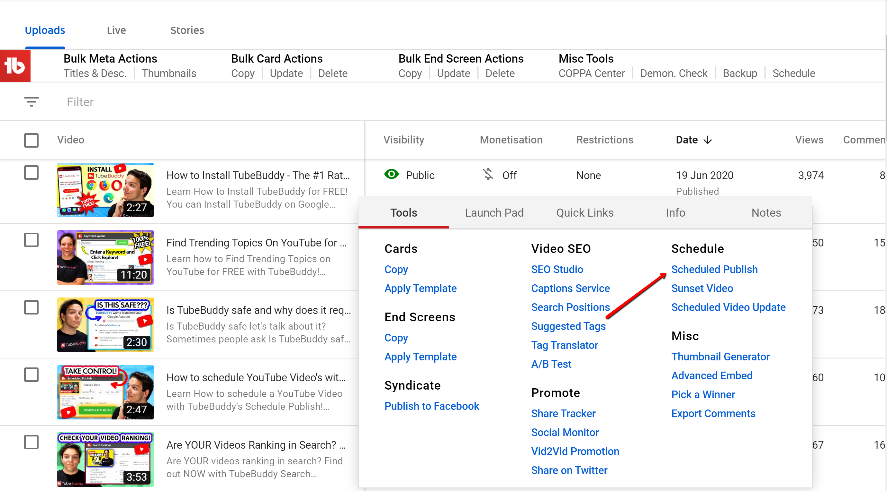Open Thumbnail Generator under Misc
887x491 pixels.
[720, 356]
